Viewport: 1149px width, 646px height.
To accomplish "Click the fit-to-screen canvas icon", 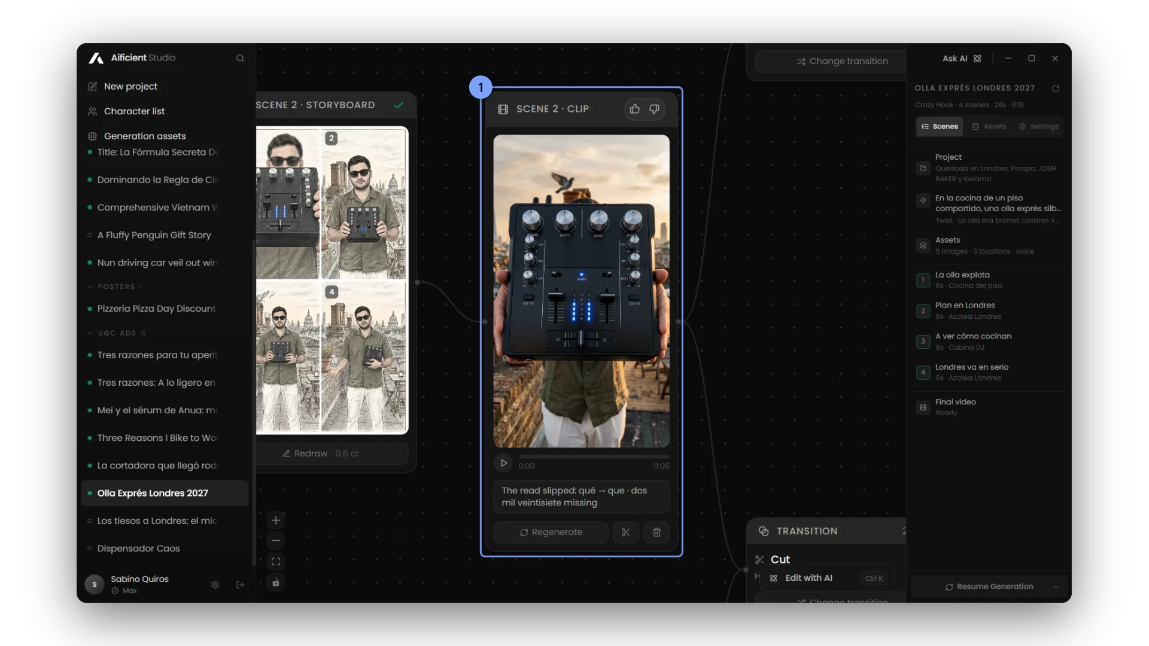I will (x=276, y=562).
